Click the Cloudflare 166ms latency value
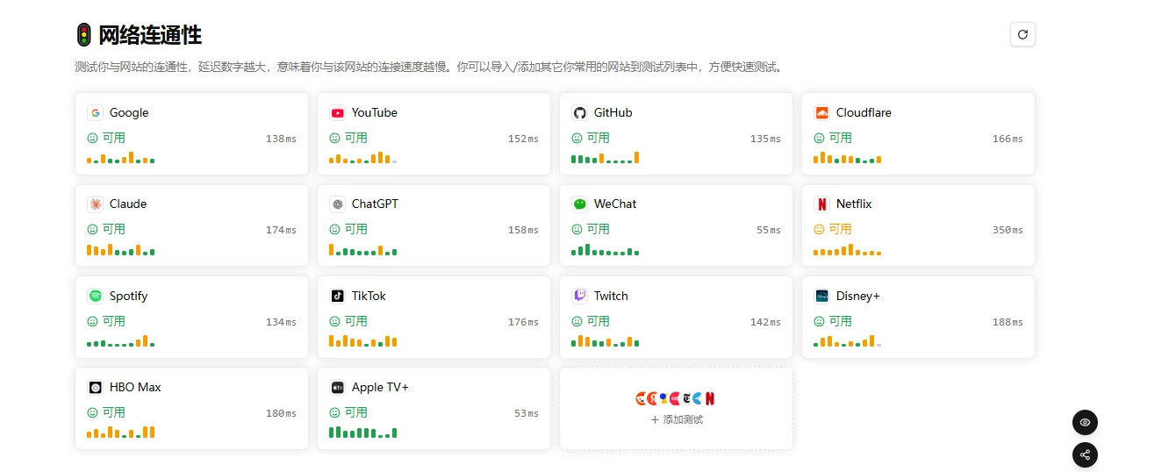Screen dimensions: 1176x472 (1007, 139)
